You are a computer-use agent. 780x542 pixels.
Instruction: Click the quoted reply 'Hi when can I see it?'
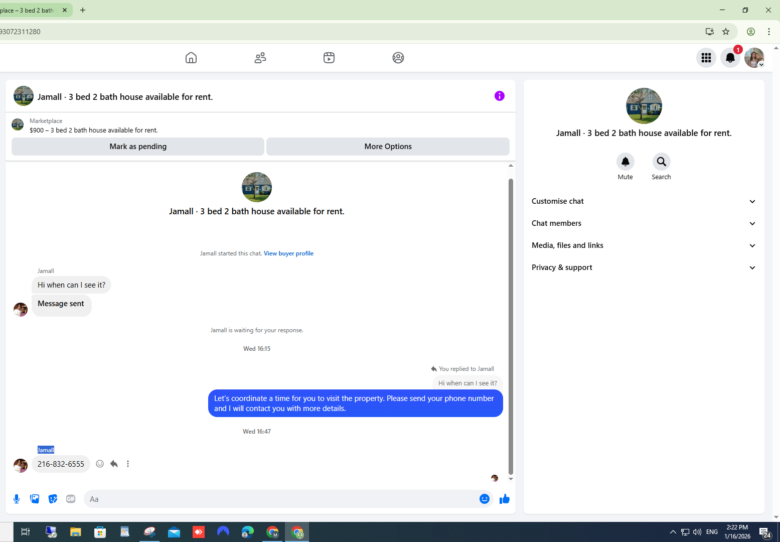(467, 383)
